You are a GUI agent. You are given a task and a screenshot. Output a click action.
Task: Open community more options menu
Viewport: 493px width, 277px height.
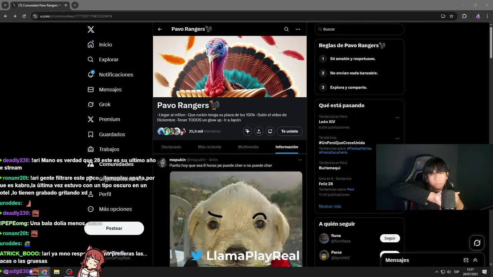[298, 29]
